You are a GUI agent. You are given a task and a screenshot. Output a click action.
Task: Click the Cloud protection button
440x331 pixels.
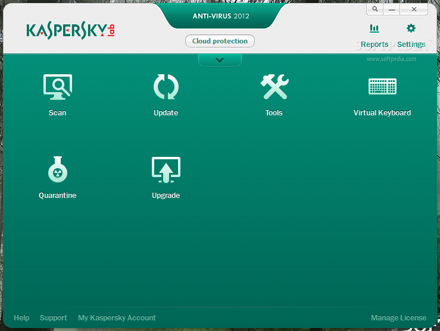click(220, 41)
